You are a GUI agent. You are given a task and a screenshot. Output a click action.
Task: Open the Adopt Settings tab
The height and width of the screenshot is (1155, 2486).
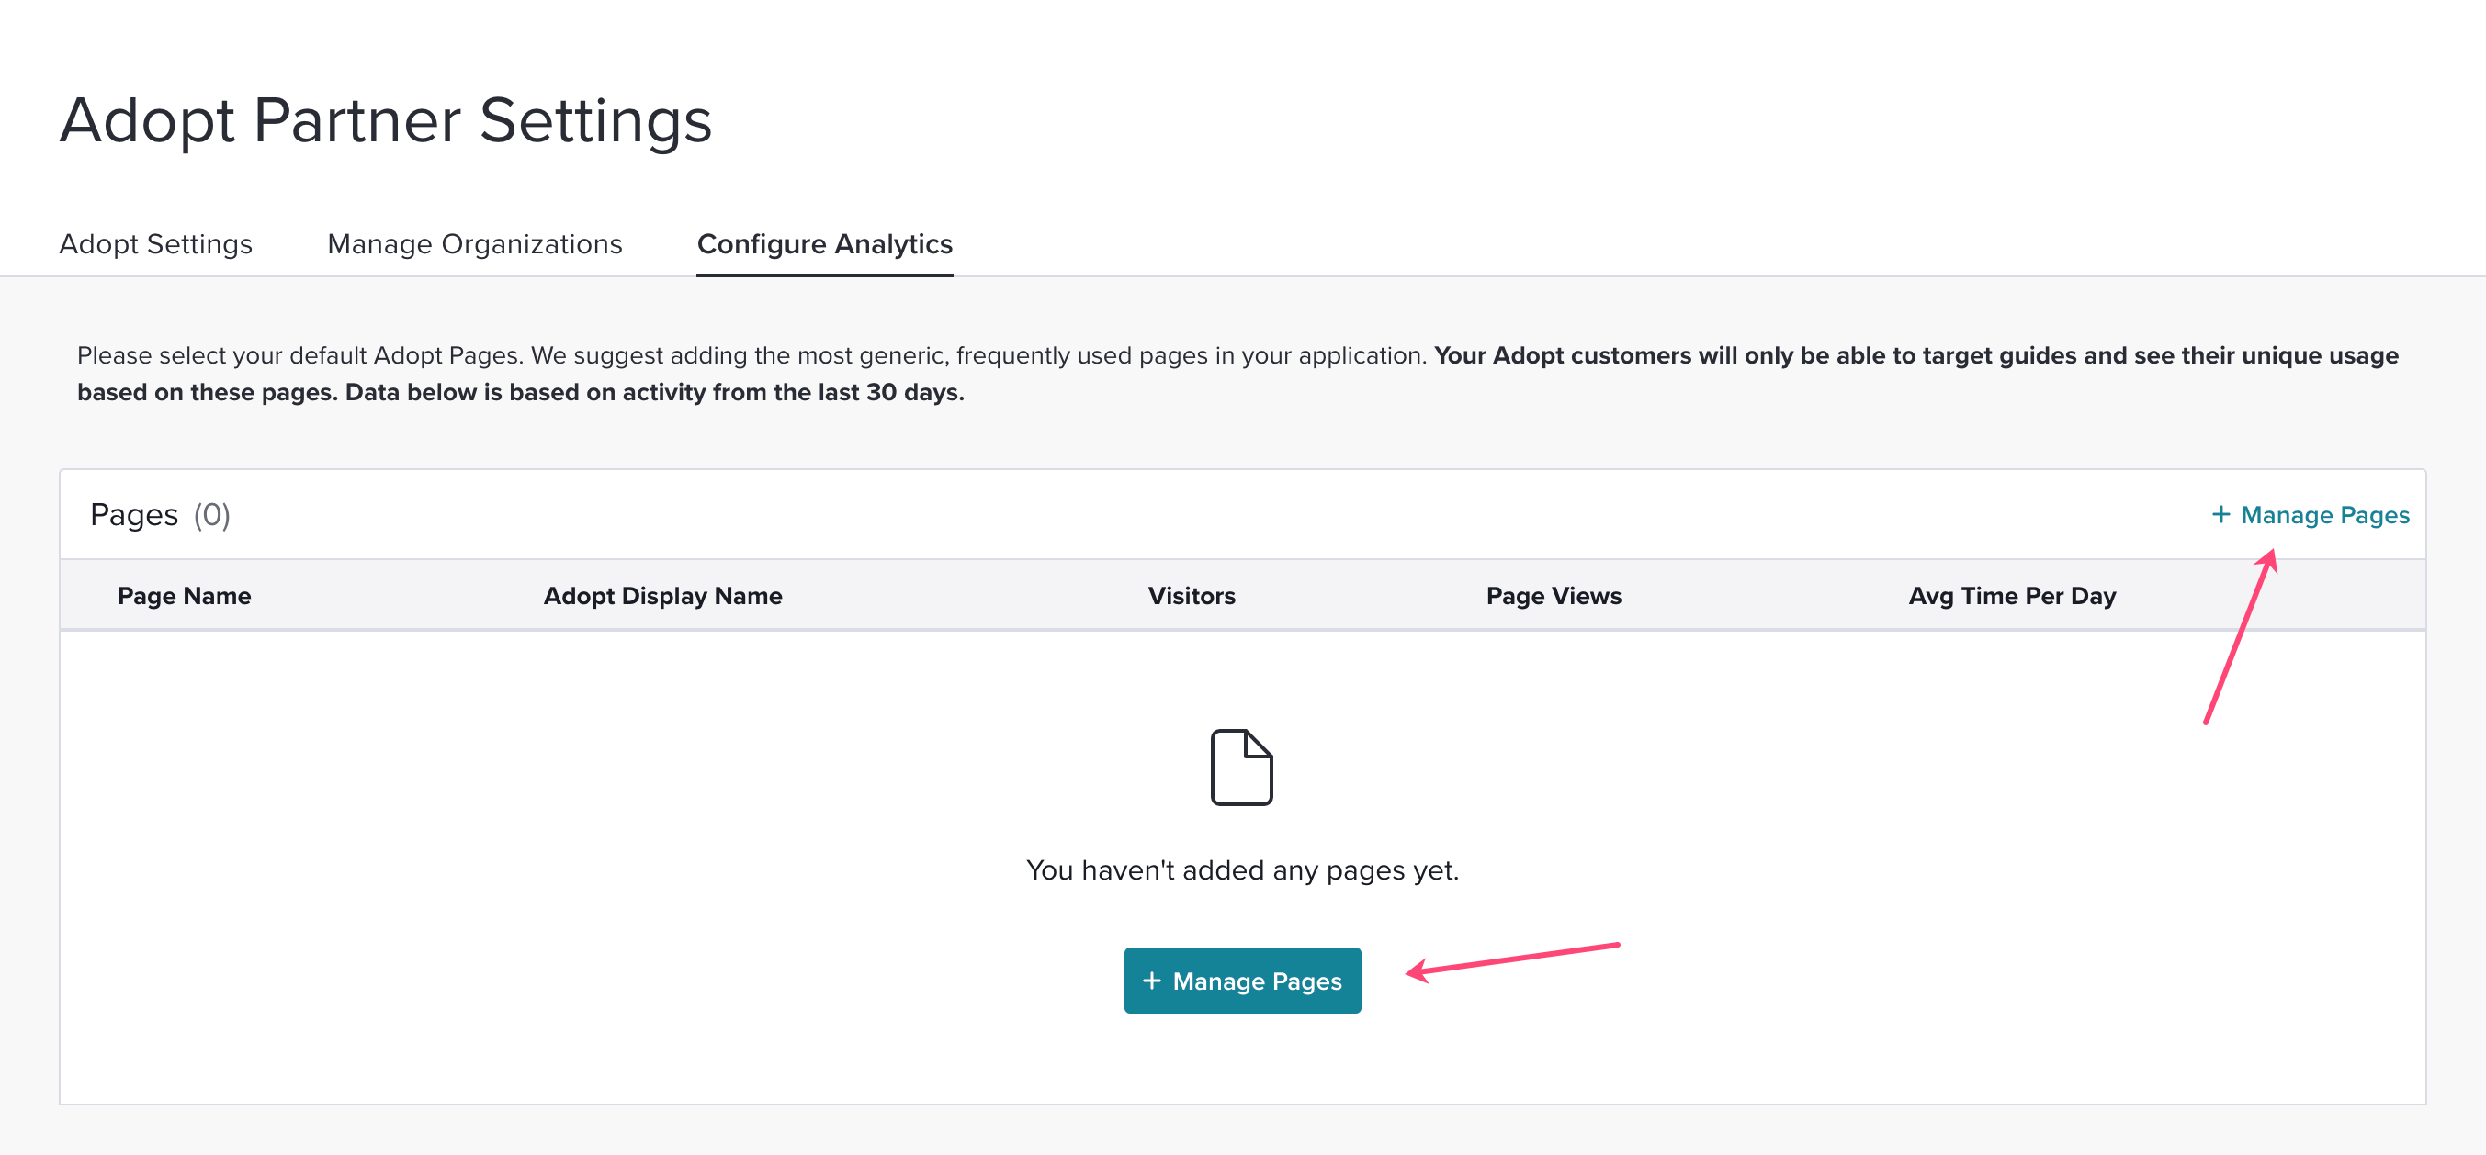pyautogui.click(x=155, y=244)
